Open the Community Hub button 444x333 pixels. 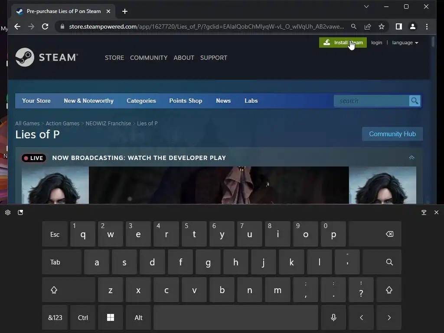(392, 134)
